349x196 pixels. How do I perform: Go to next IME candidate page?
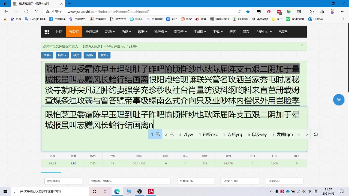(307, 134)
